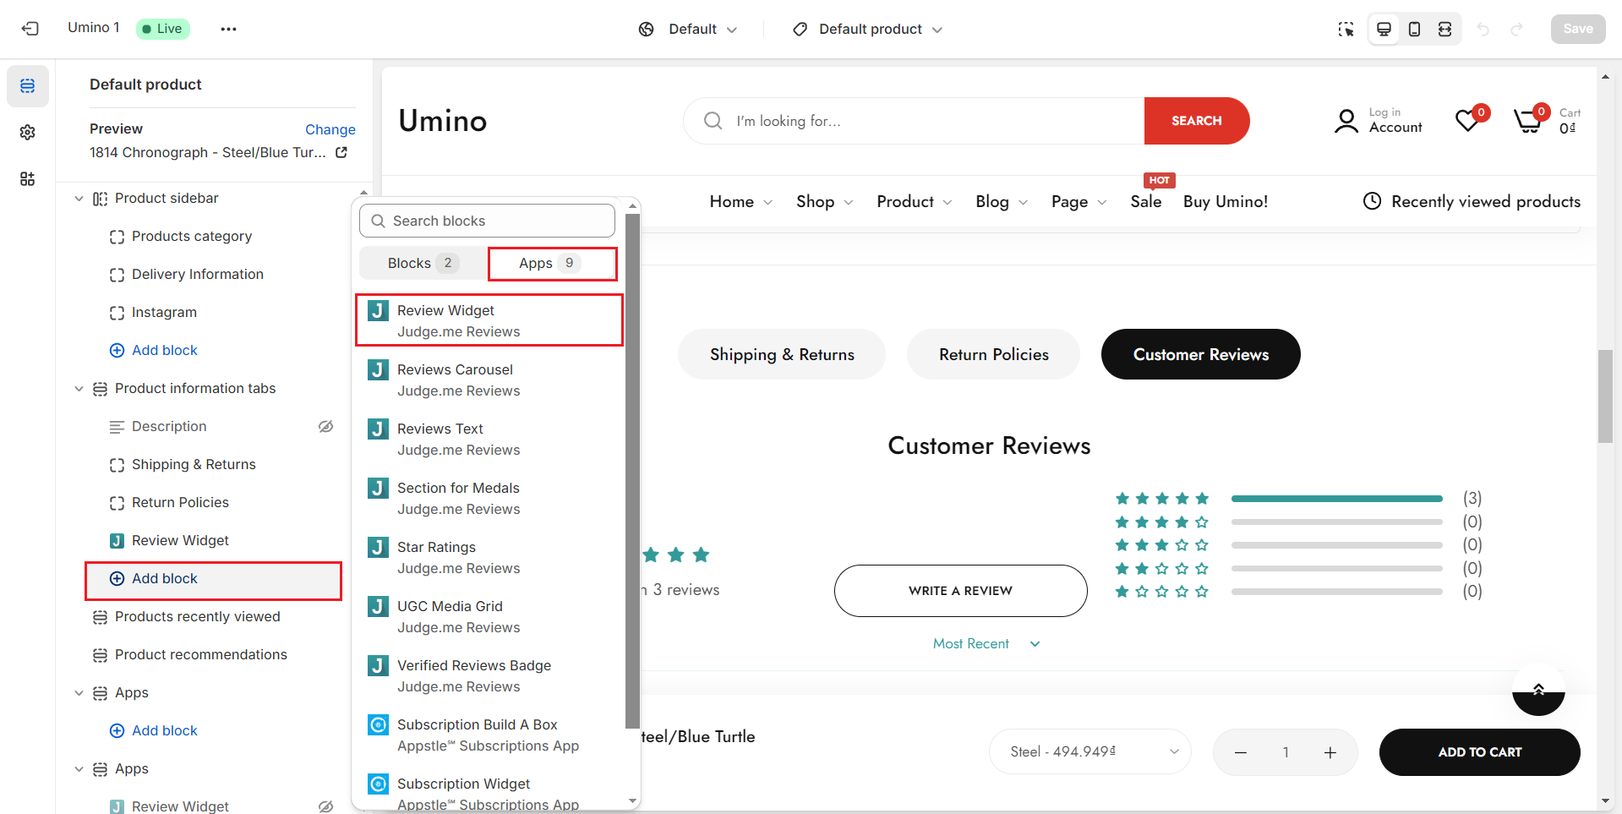Activate the inspector selection tool icon
Image resolution: width=1622 pixels, height=814 pixels.
click(1346, 30)
